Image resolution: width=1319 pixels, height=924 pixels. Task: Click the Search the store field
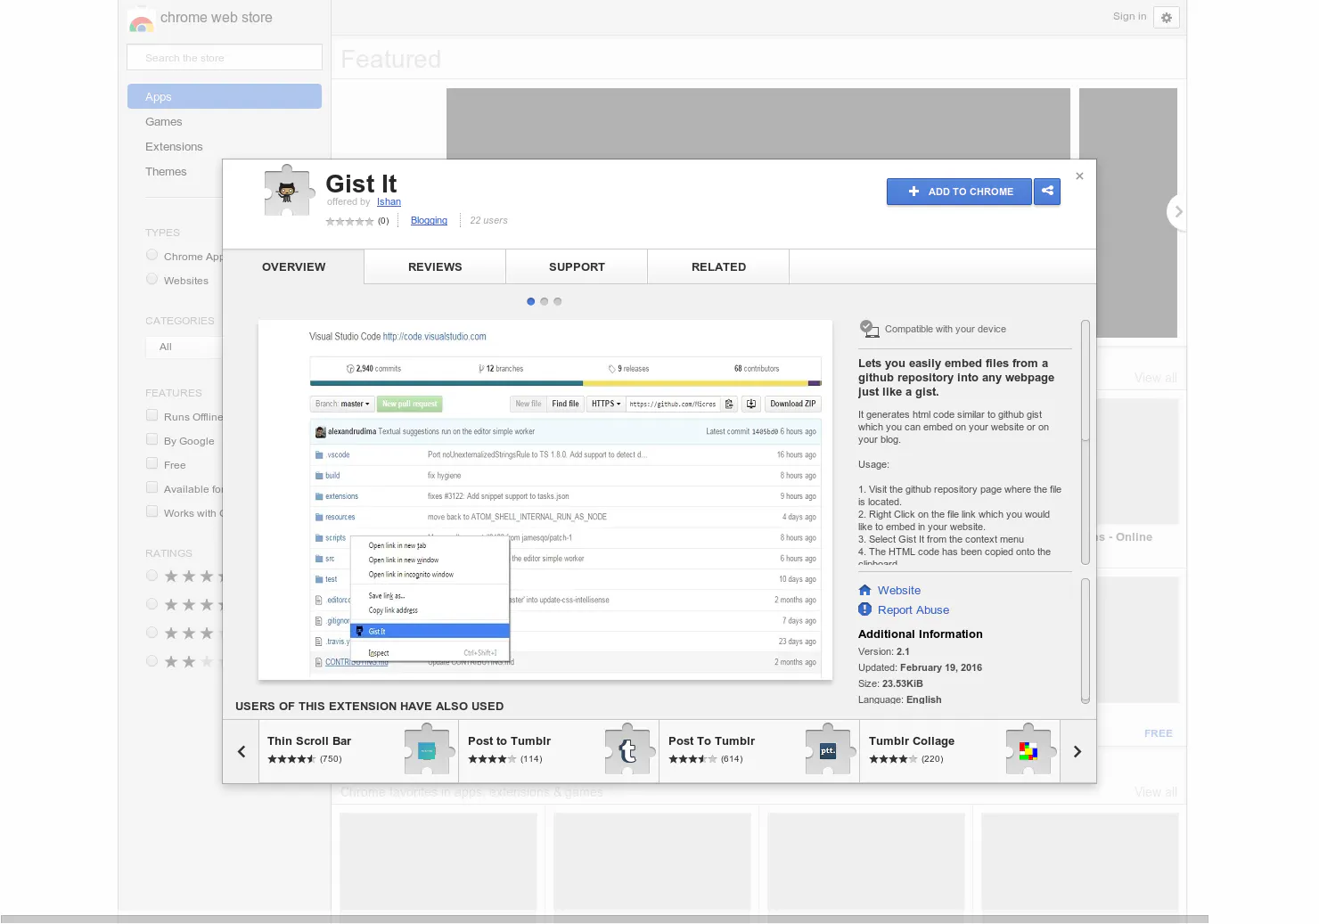[x=225, y=57]
